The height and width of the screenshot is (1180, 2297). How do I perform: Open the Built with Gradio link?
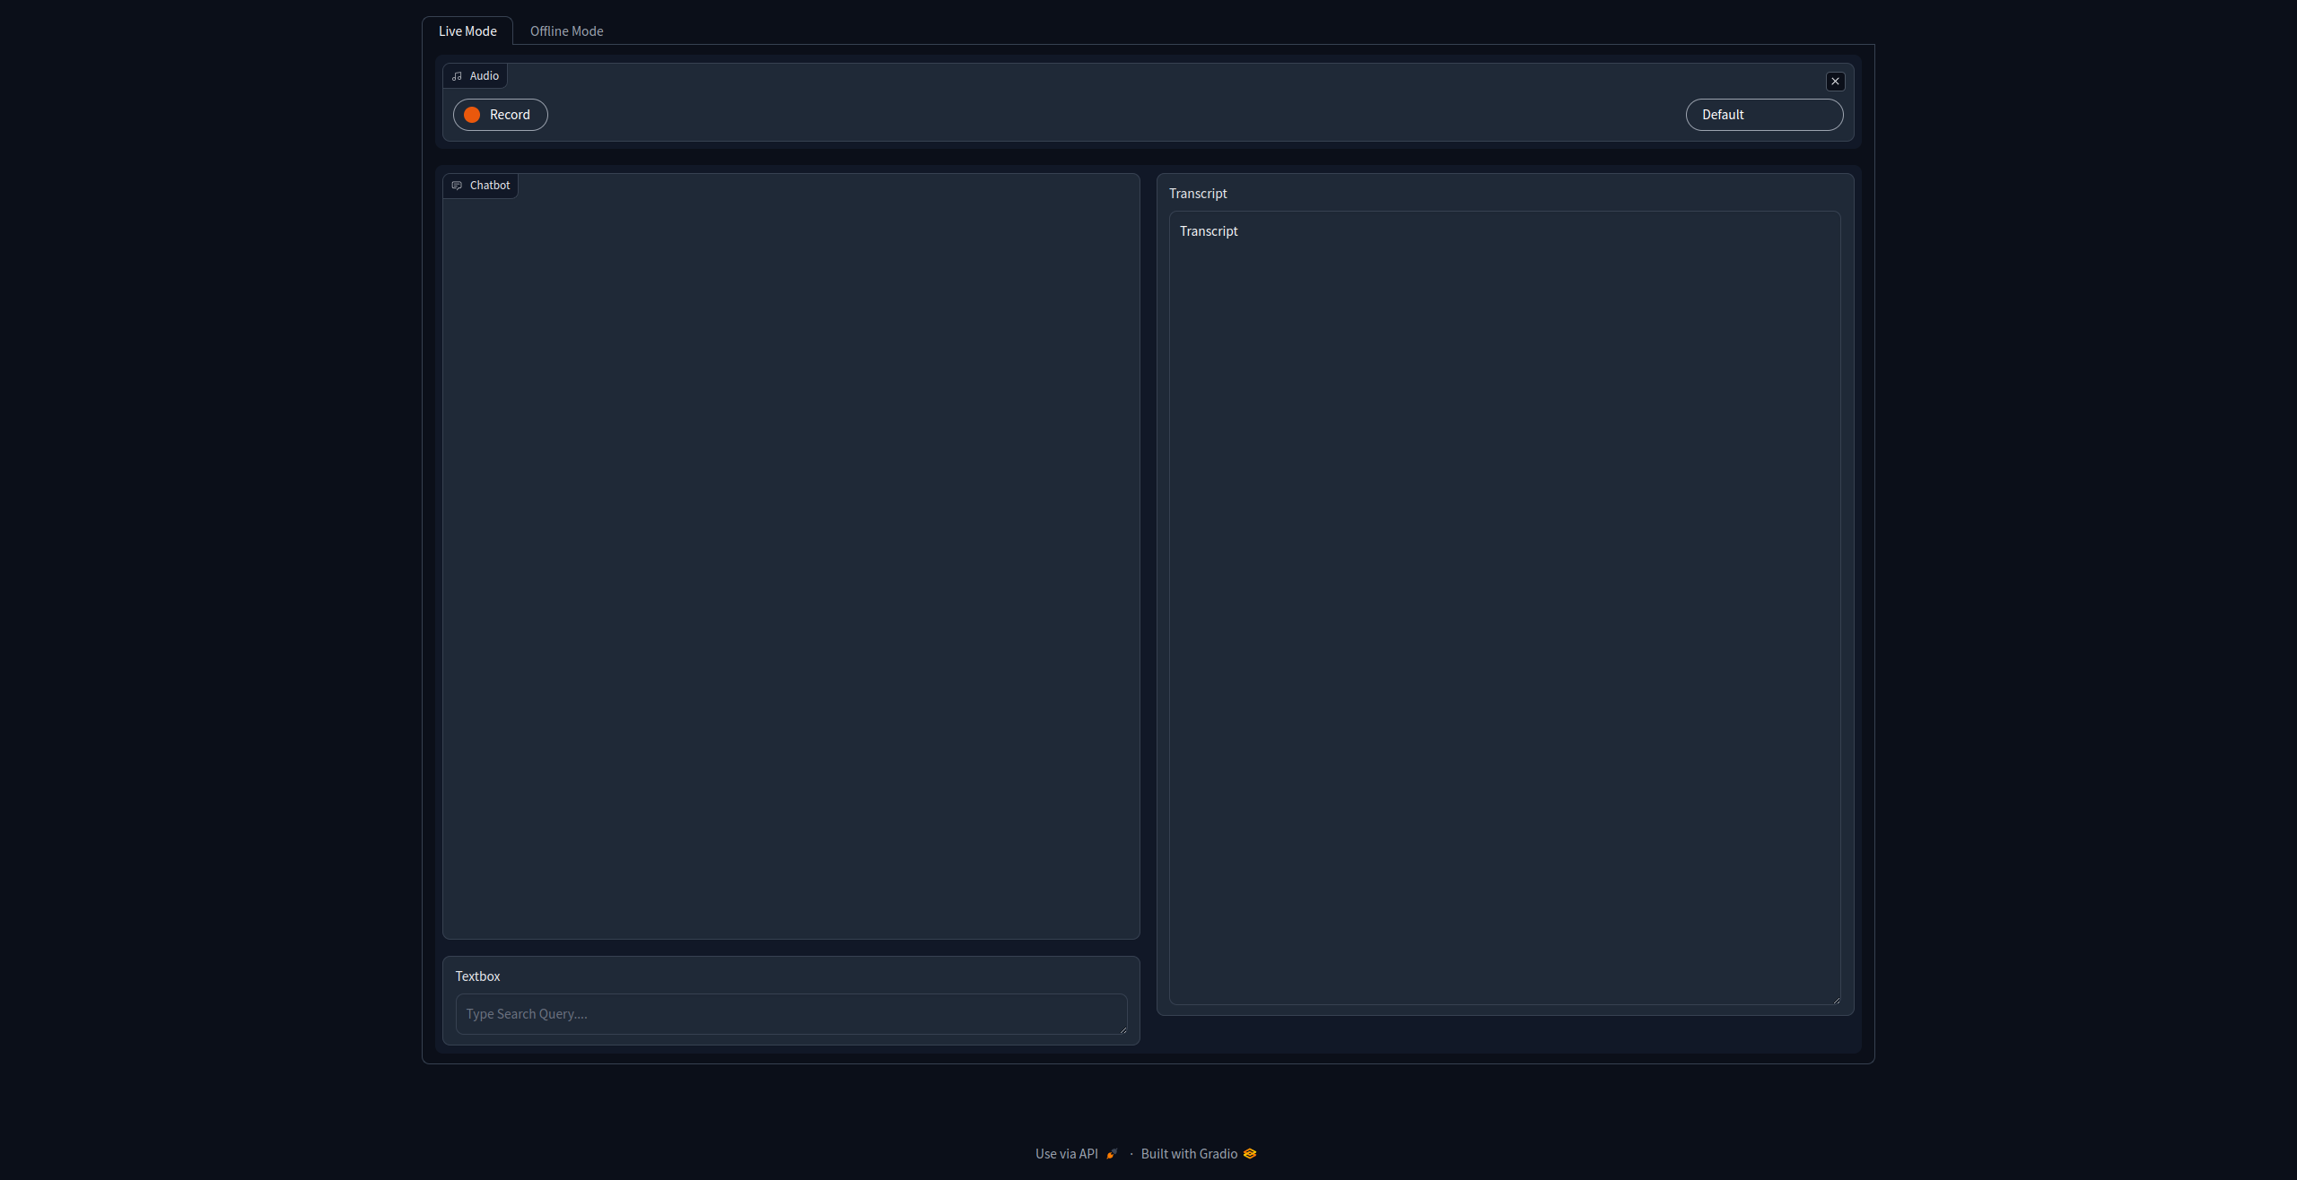pos(1188,1154)
